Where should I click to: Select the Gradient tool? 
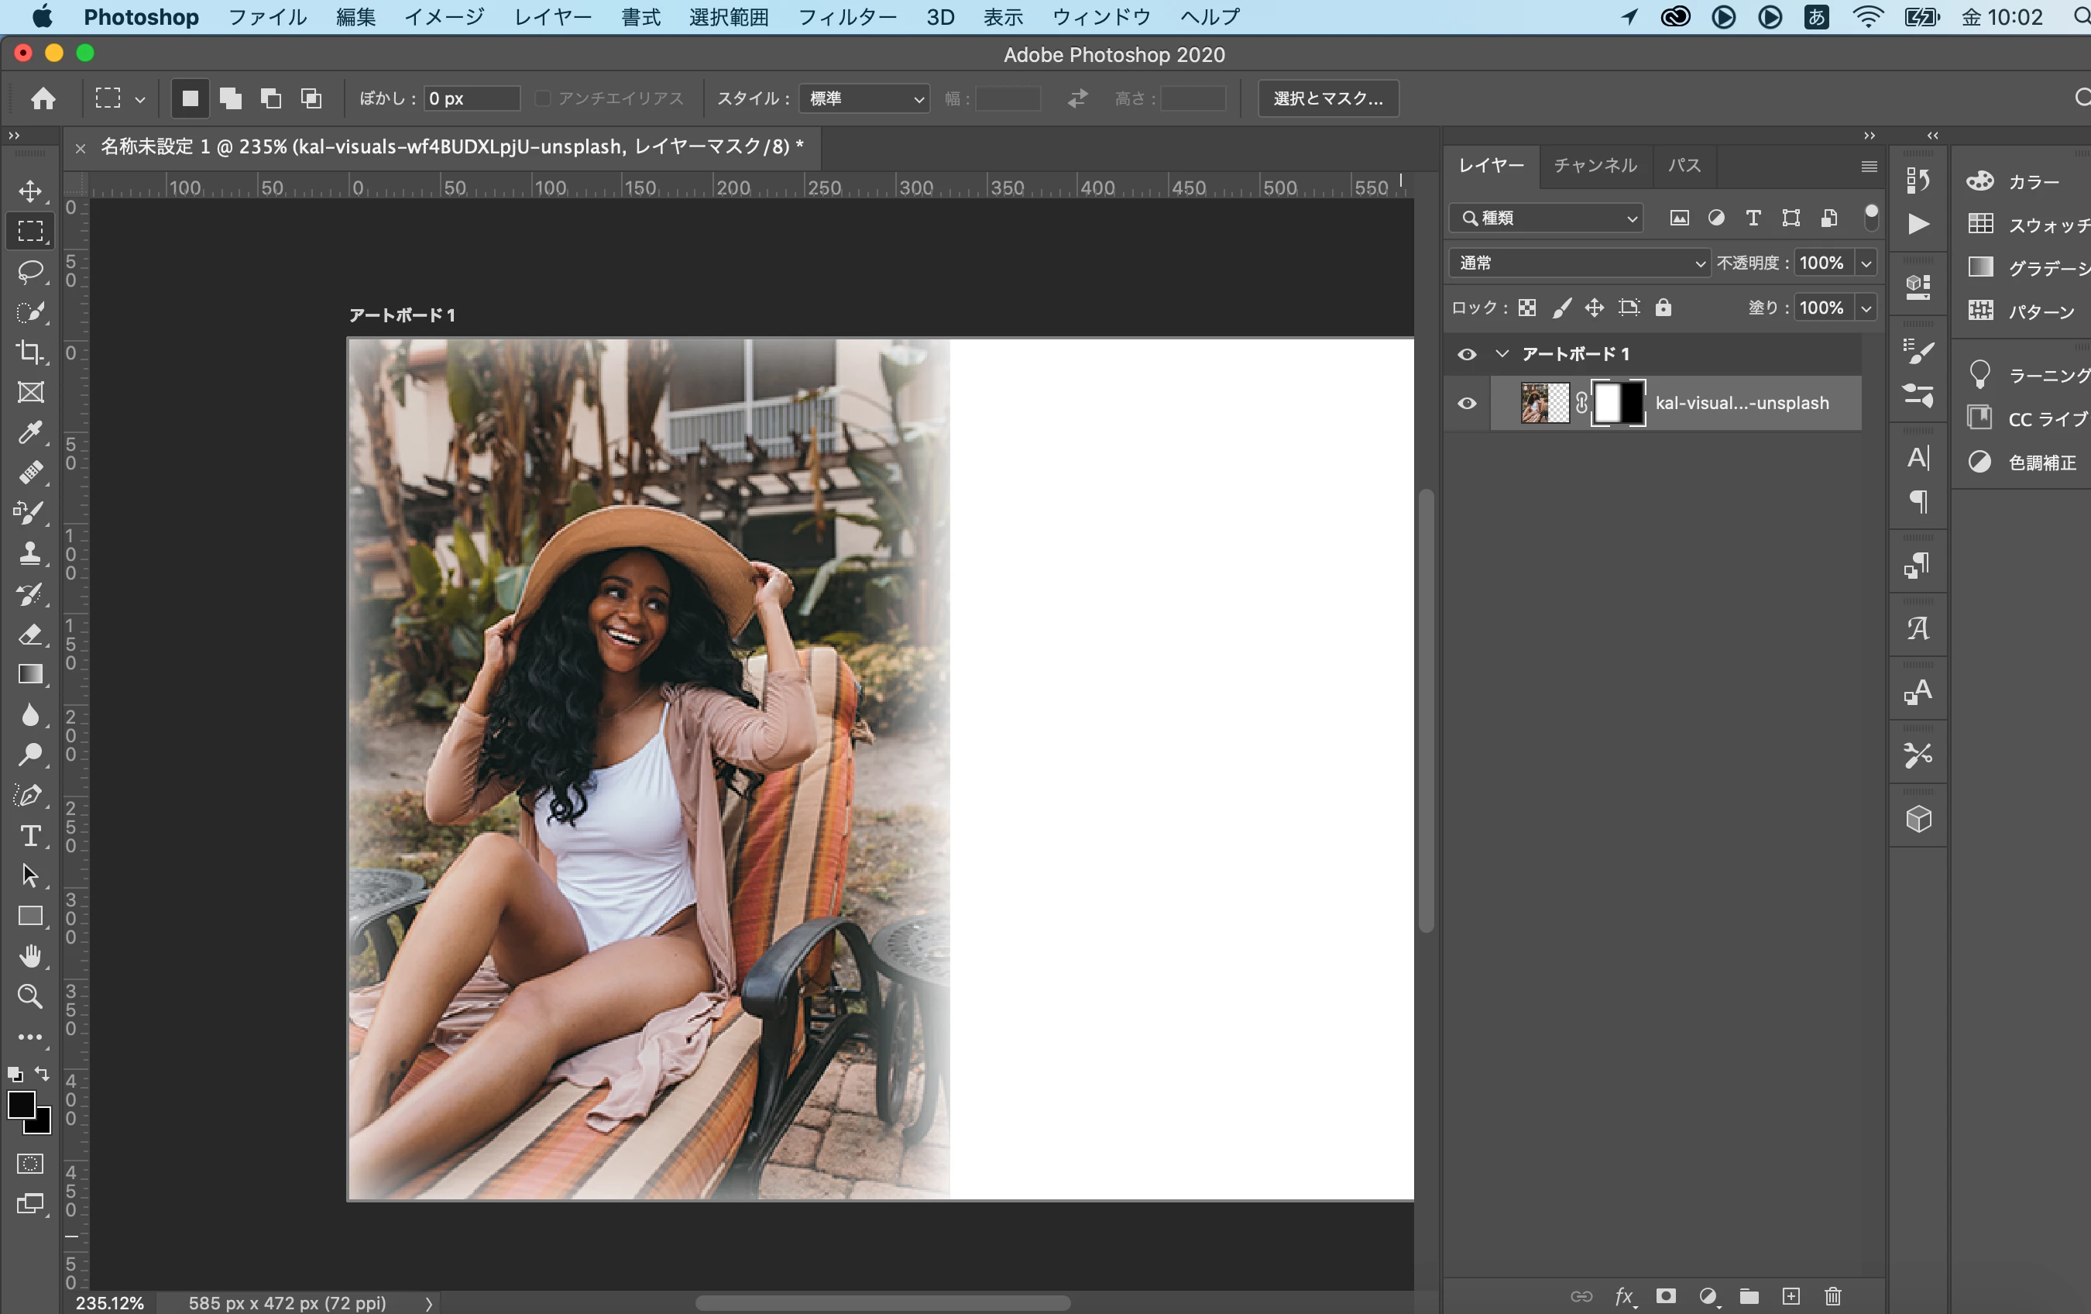point(30,675)
